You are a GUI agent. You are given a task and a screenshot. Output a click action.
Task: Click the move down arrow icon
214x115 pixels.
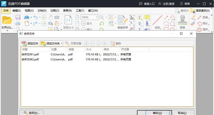(x=99, y=43)
